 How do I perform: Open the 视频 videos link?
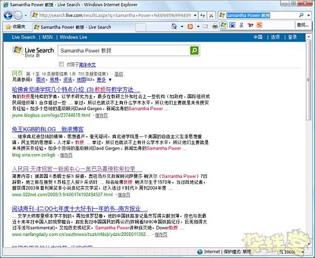tap(54, 79)
